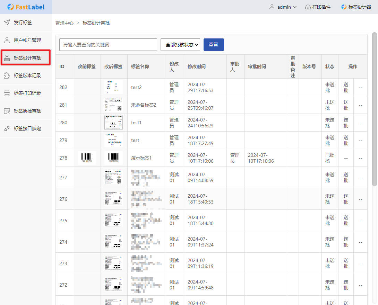This screenshot has height=305, width=378.
Task: Click the user icon beside 用户帐号管理
Action: 7,40
